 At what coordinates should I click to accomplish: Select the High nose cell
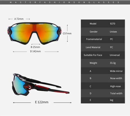(115, 86)
